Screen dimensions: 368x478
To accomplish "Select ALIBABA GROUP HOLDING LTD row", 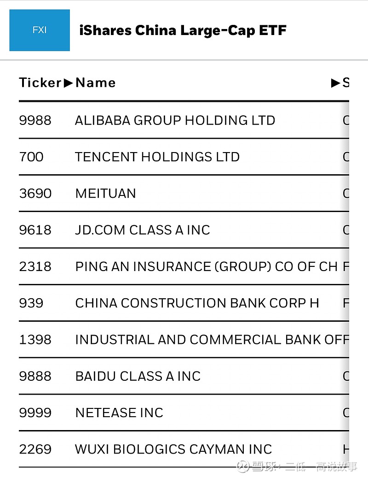I will coord(175,120).
